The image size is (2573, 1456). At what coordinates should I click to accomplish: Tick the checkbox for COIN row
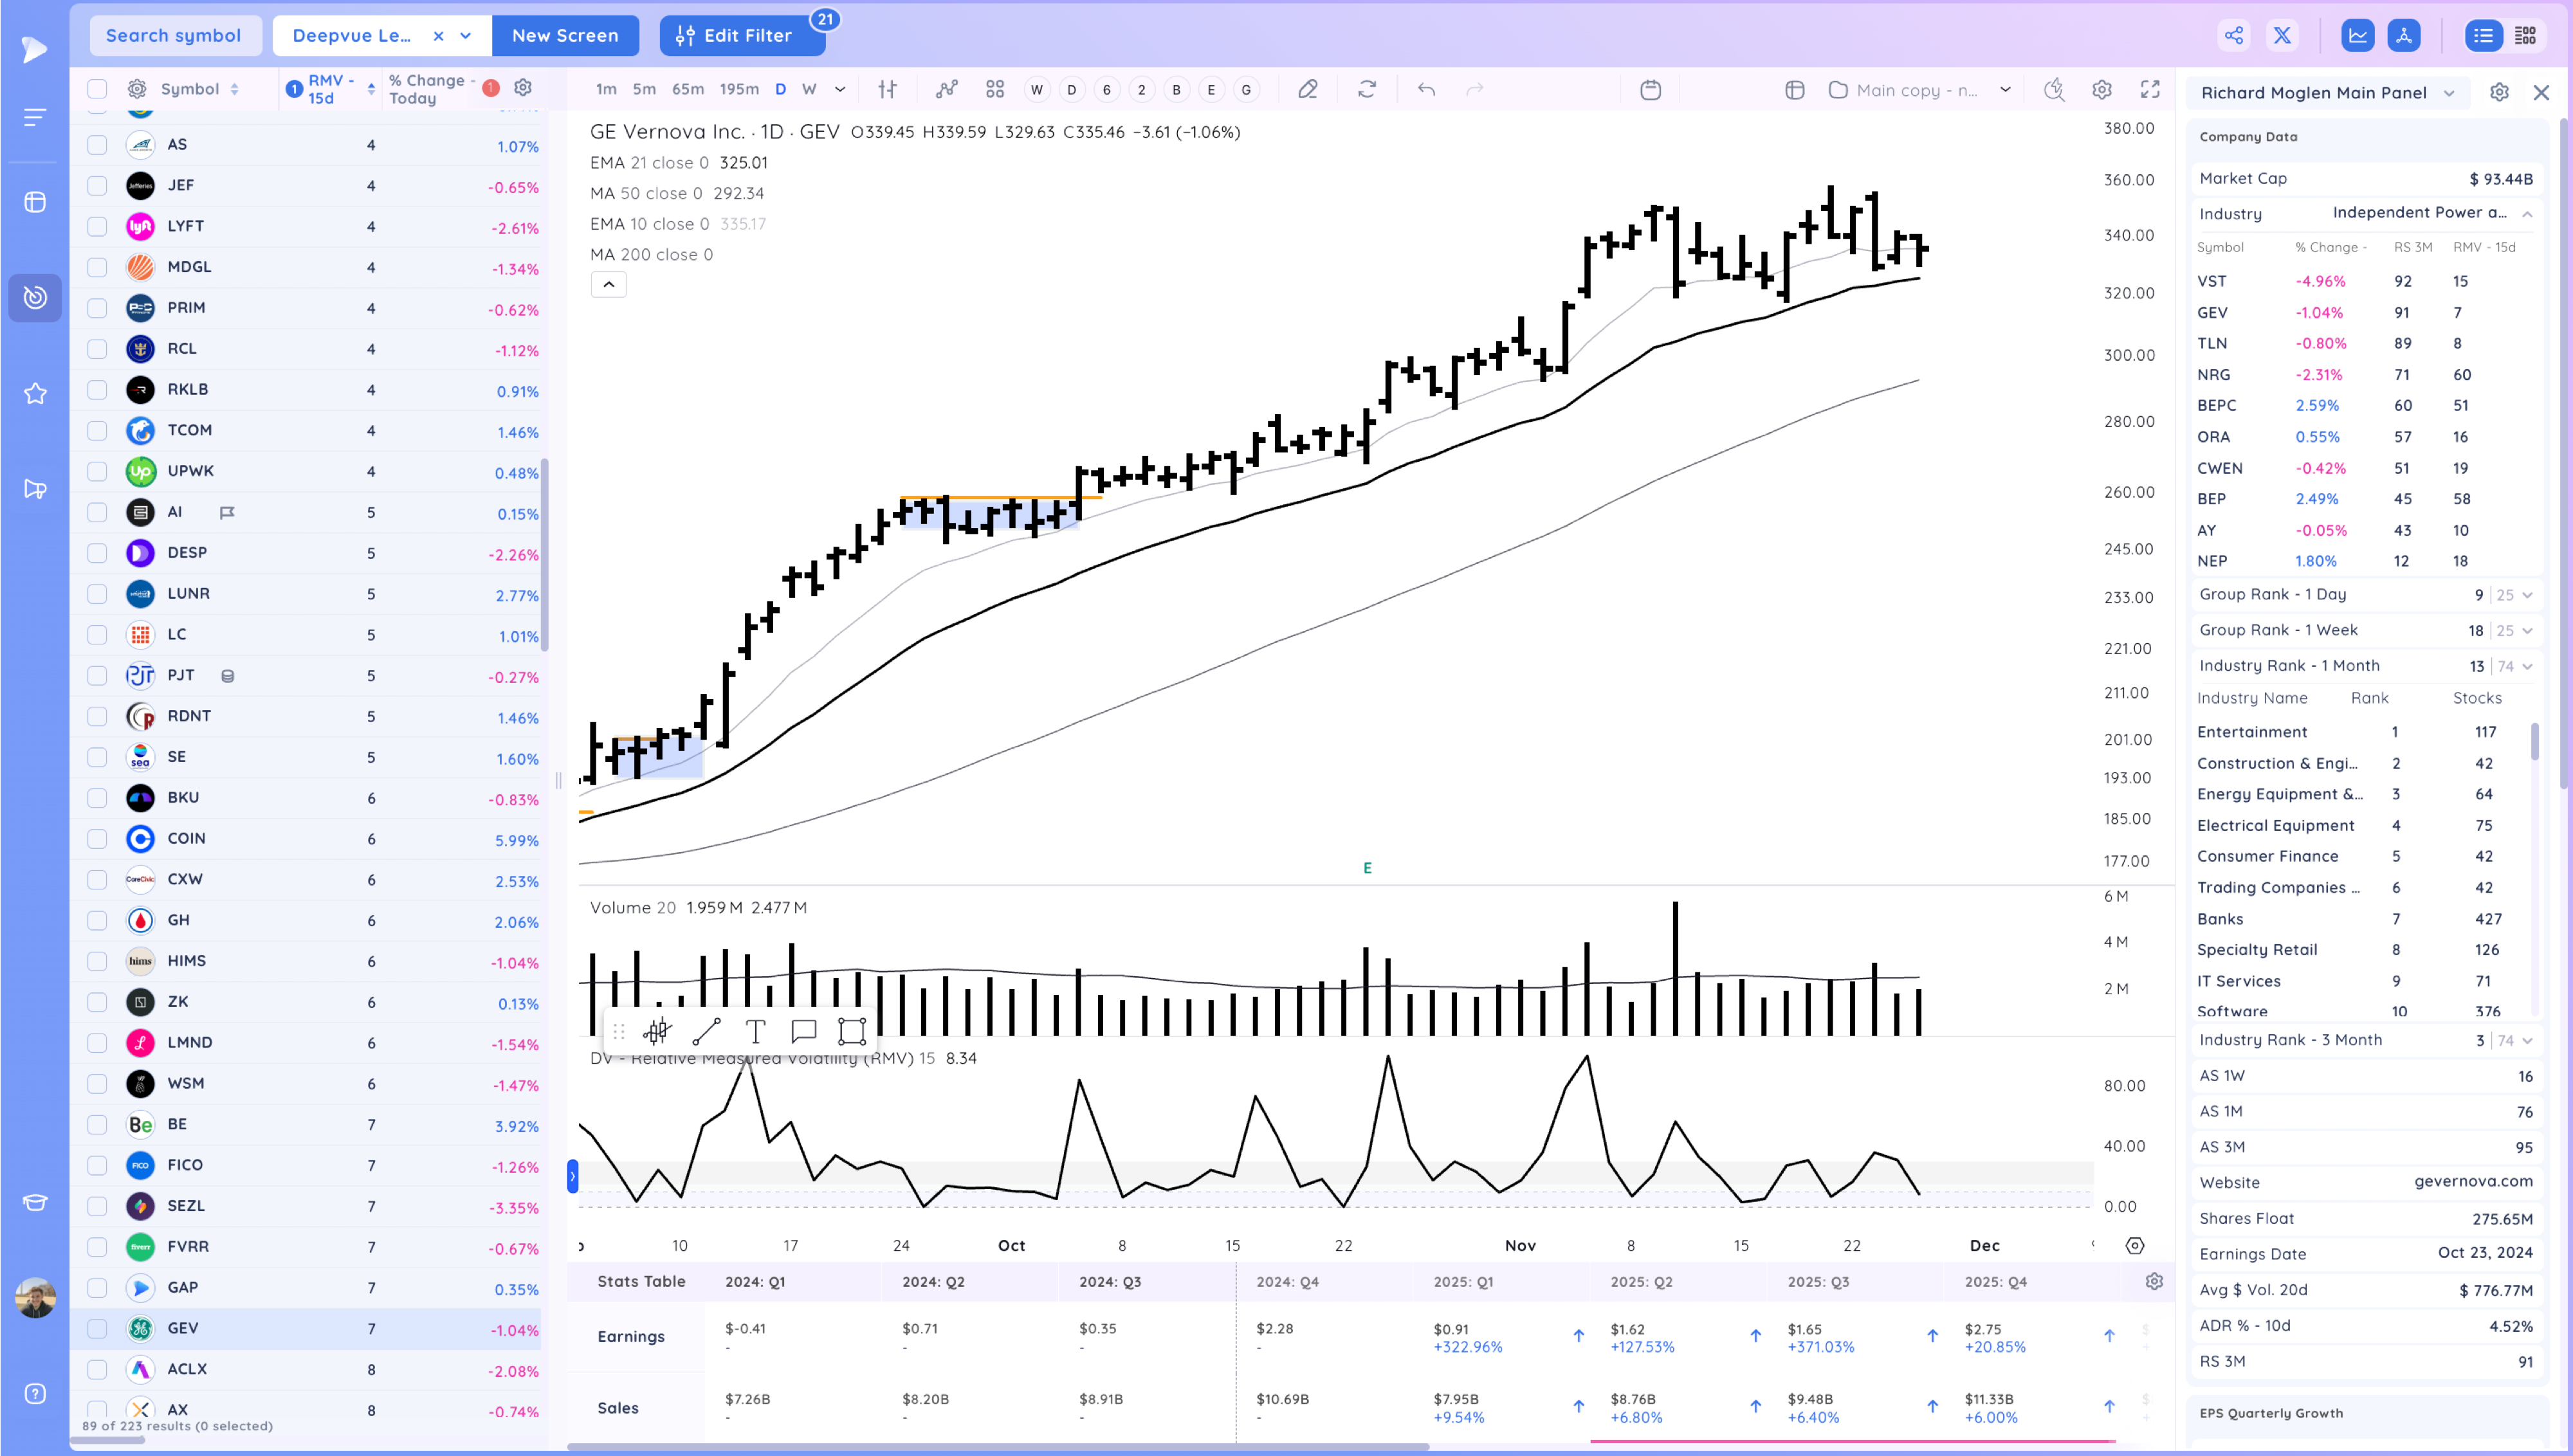tap(97, 838)
